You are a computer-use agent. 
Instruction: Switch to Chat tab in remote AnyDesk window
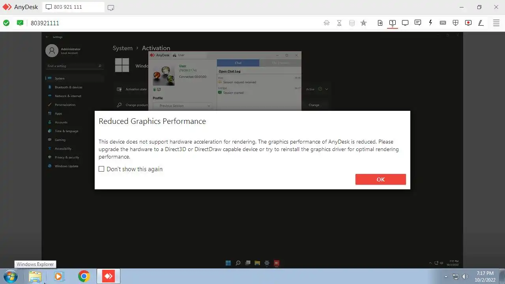point(238,63)
